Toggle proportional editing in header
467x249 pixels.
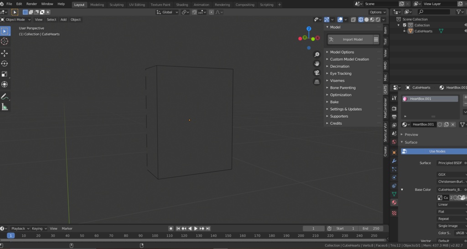[x=211, y=12]
